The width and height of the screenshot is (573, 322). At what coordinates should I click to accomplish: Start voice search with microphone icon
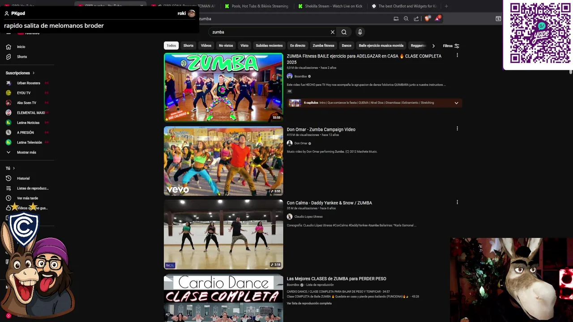(x=360, y=32)
